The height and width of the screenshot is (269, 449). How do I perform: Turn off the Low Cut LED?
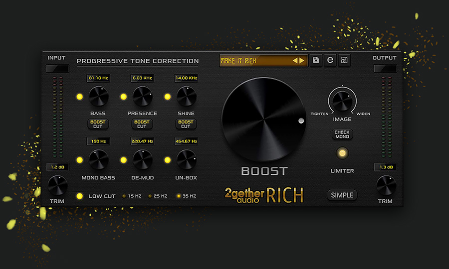pyautogui.click(x=79, y=196)
